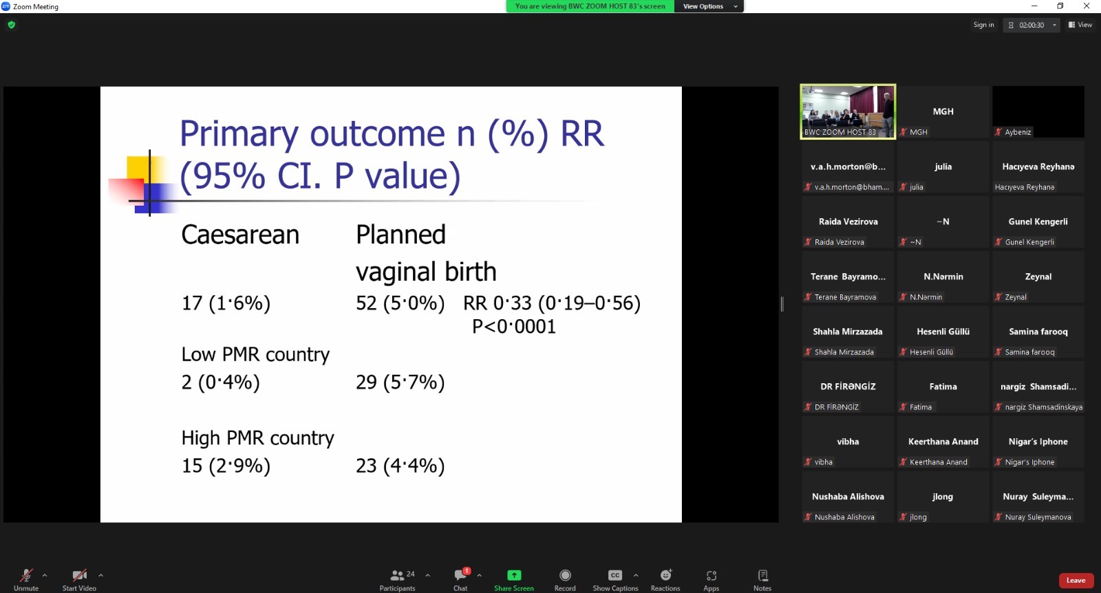Select BWC ZOOM HOST 83 video thumbnail
1101x593 pixels.
click(x=848, y=111)
